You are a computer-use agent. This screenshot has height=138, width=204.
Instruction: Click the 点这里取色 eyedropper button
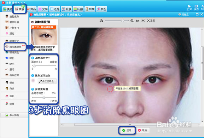(x=47, y=81)
